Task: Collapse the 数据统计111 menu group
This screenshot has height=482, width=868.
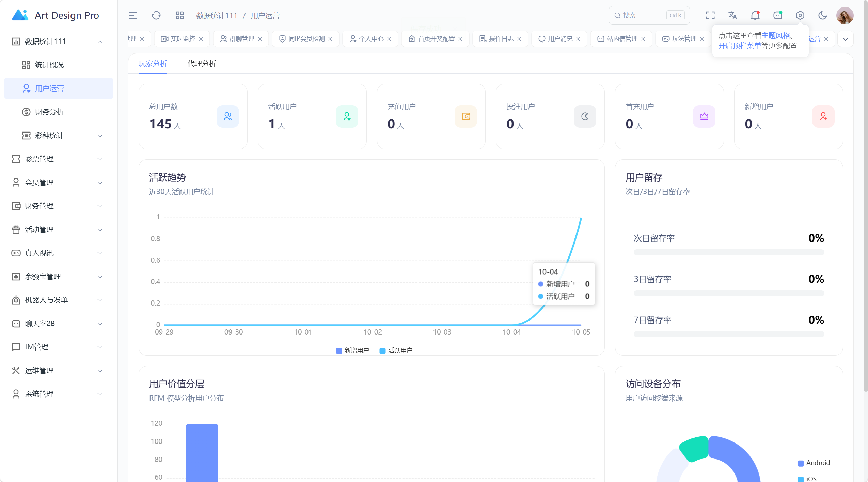Action: click(59, 42)
